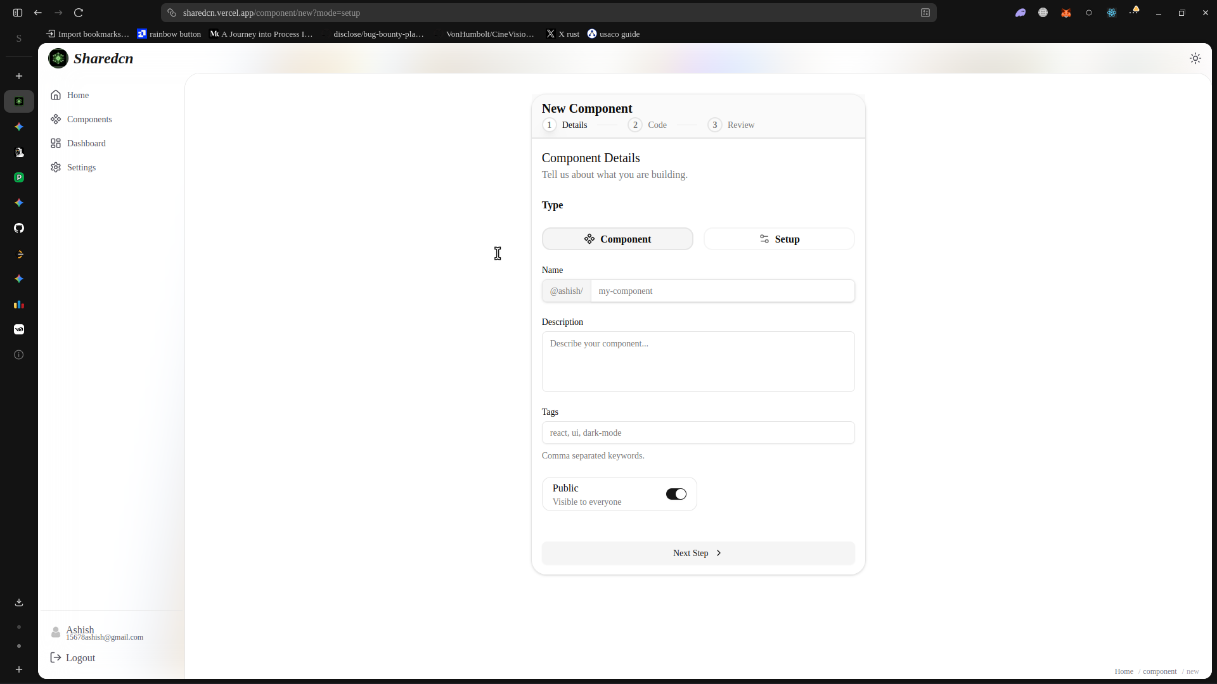Switch to the Code step

pyautogui.click(x=647, y=125)
